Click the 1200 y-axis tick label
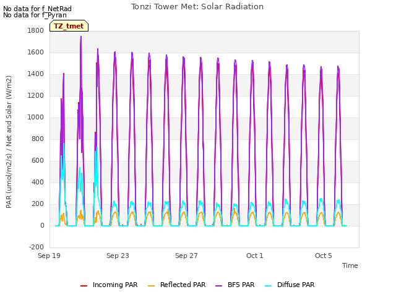396x297 pixels. 36,96
